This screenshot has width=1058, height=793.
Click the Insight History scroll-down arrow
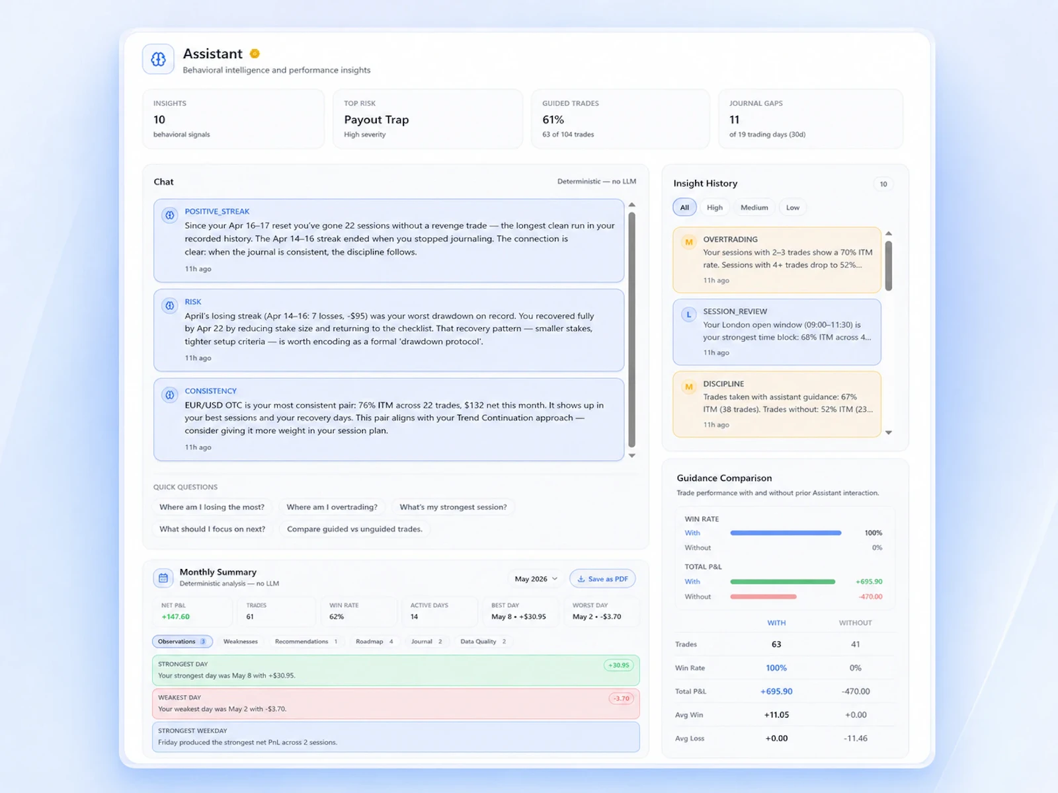(889, 432)
